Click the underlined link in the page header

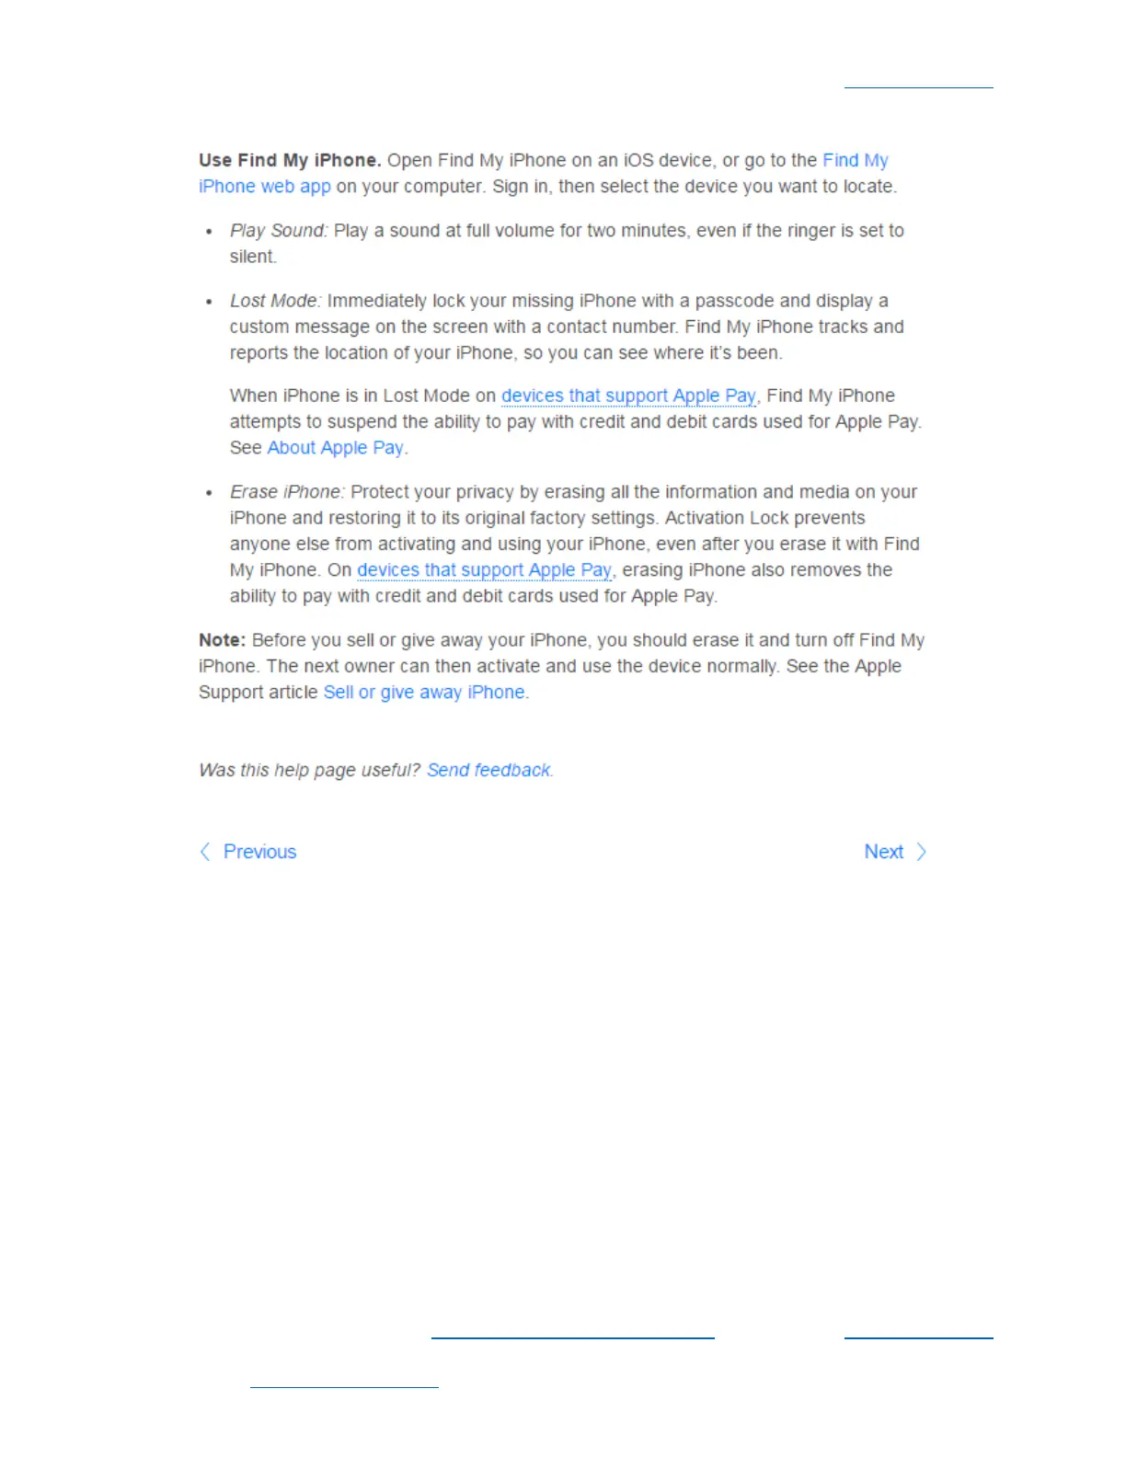(x=919, y=86)
